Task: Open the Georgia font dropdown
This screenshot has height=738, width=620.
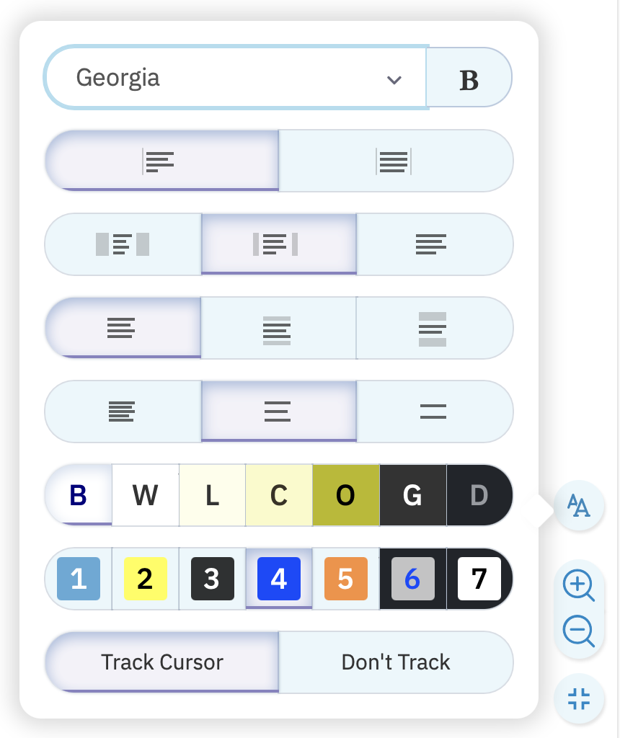Action: [x=235, y=78]
